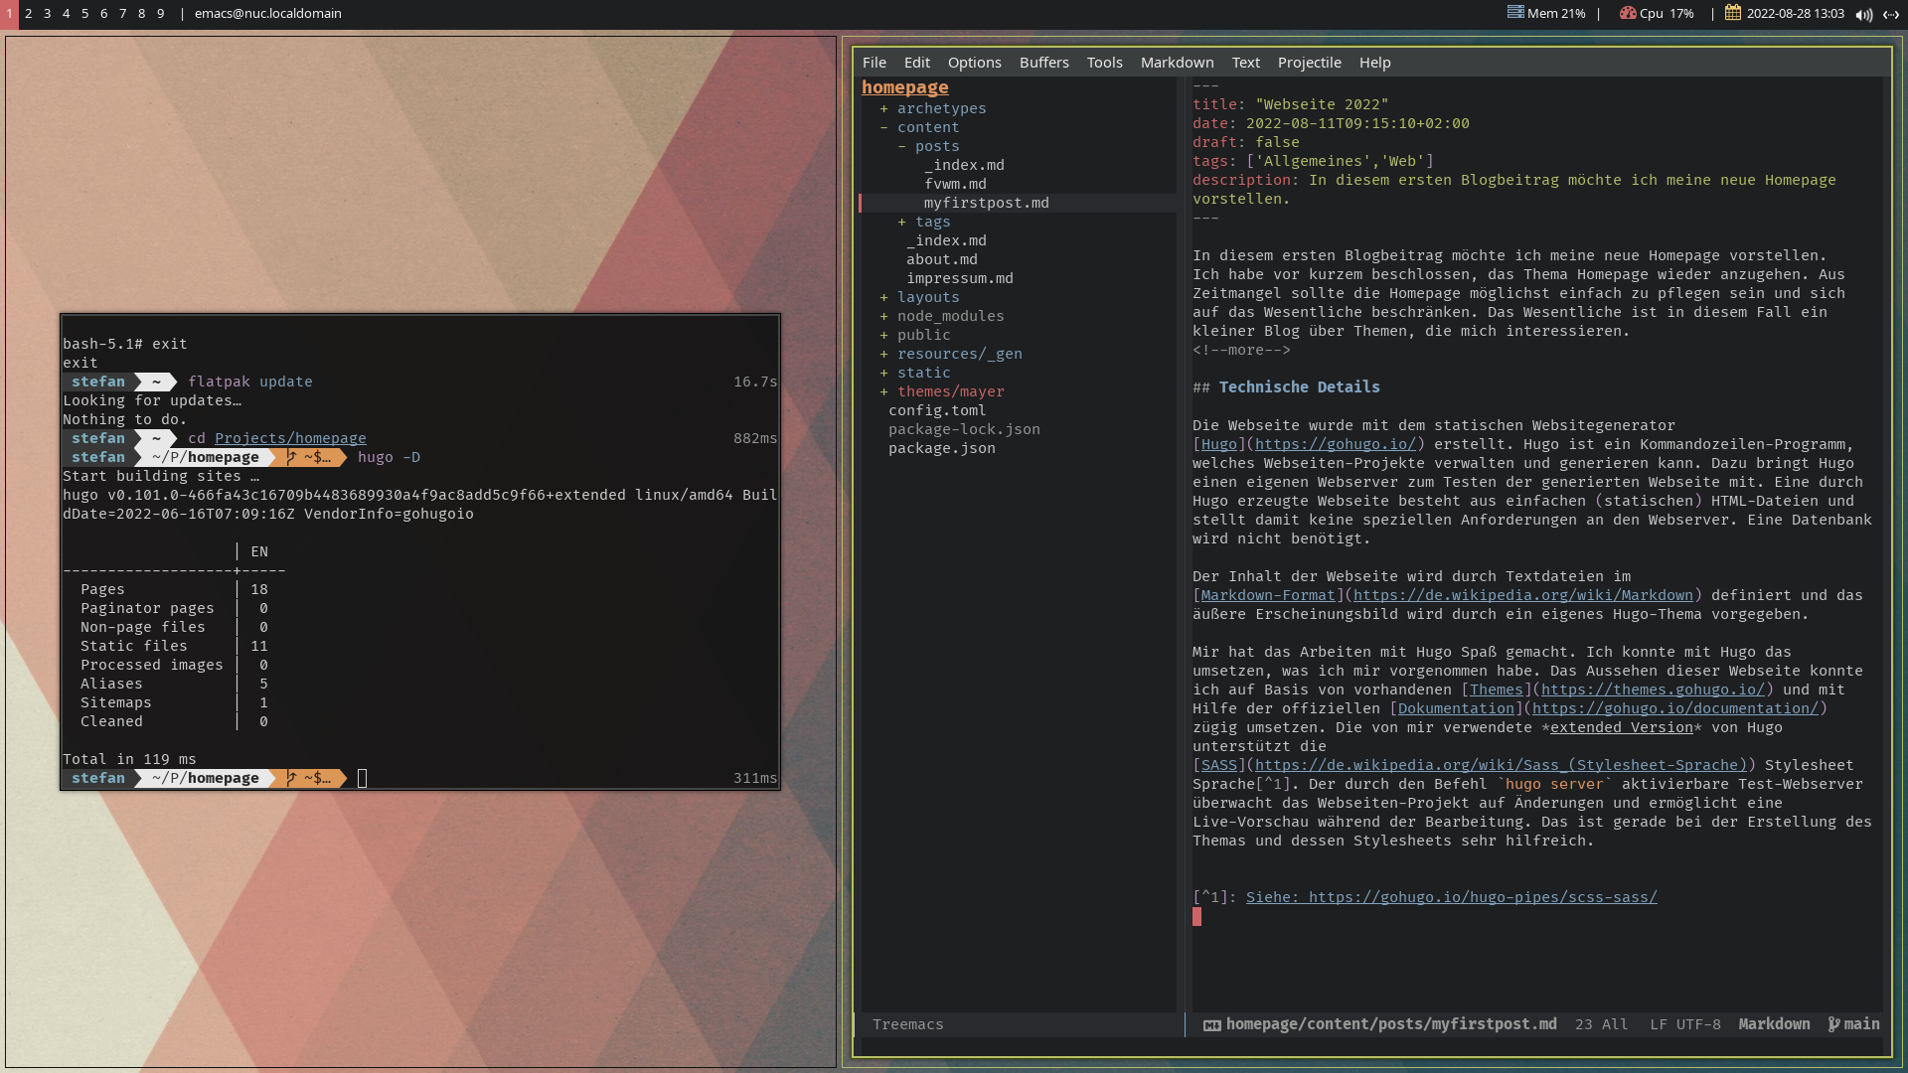Screen dimensions: 1908x1073
Task: Expand the node_modules folder in Treemacs
Action: (883, 316)
